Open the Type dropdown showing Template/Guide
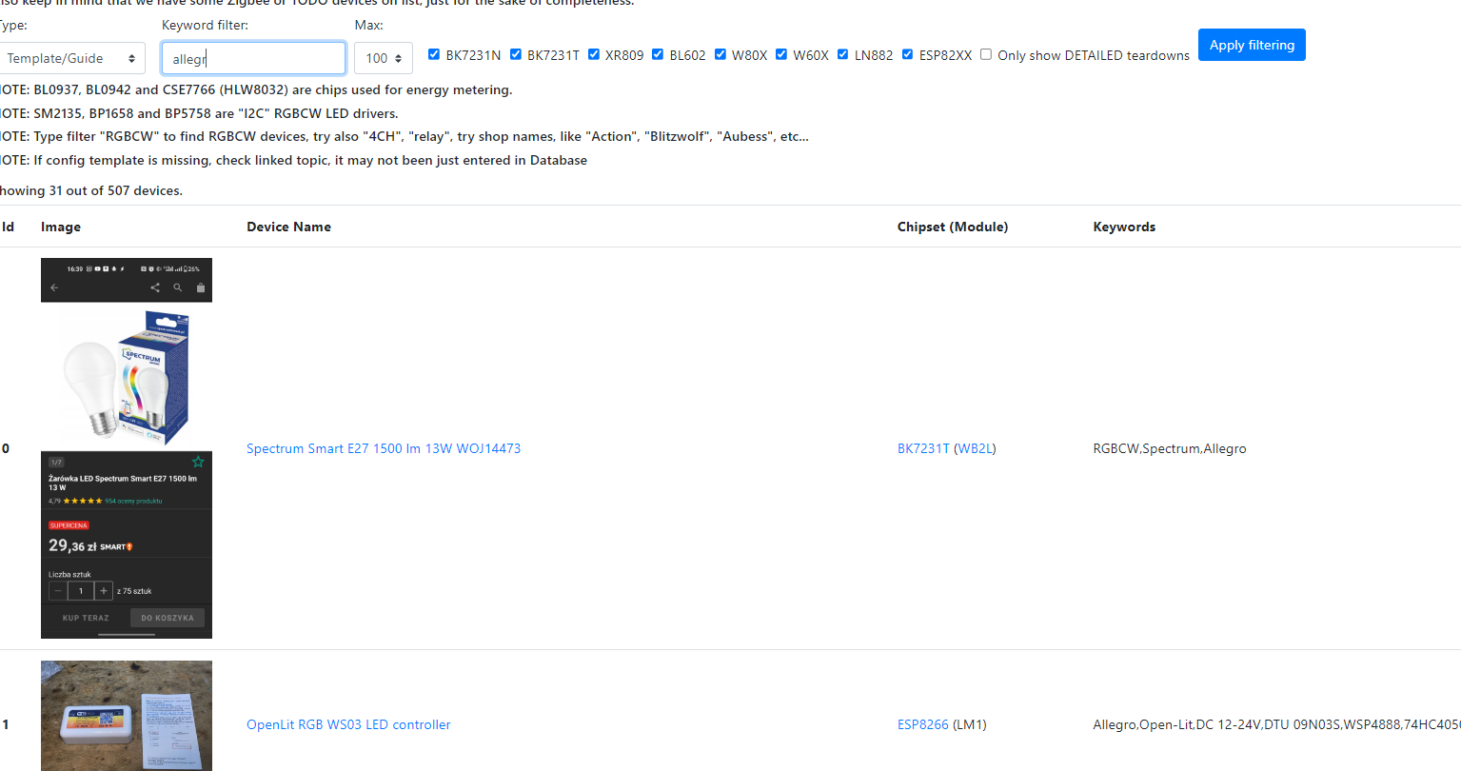The height and width of the screenshot is (771, 1461). click(x=71, y=58)
